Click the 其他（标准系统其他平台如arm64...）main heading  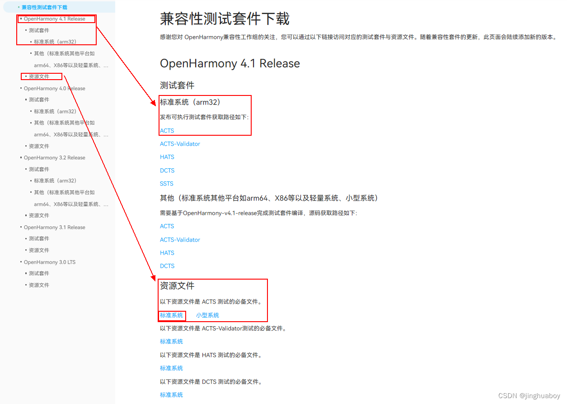click(x=269, y=198)
